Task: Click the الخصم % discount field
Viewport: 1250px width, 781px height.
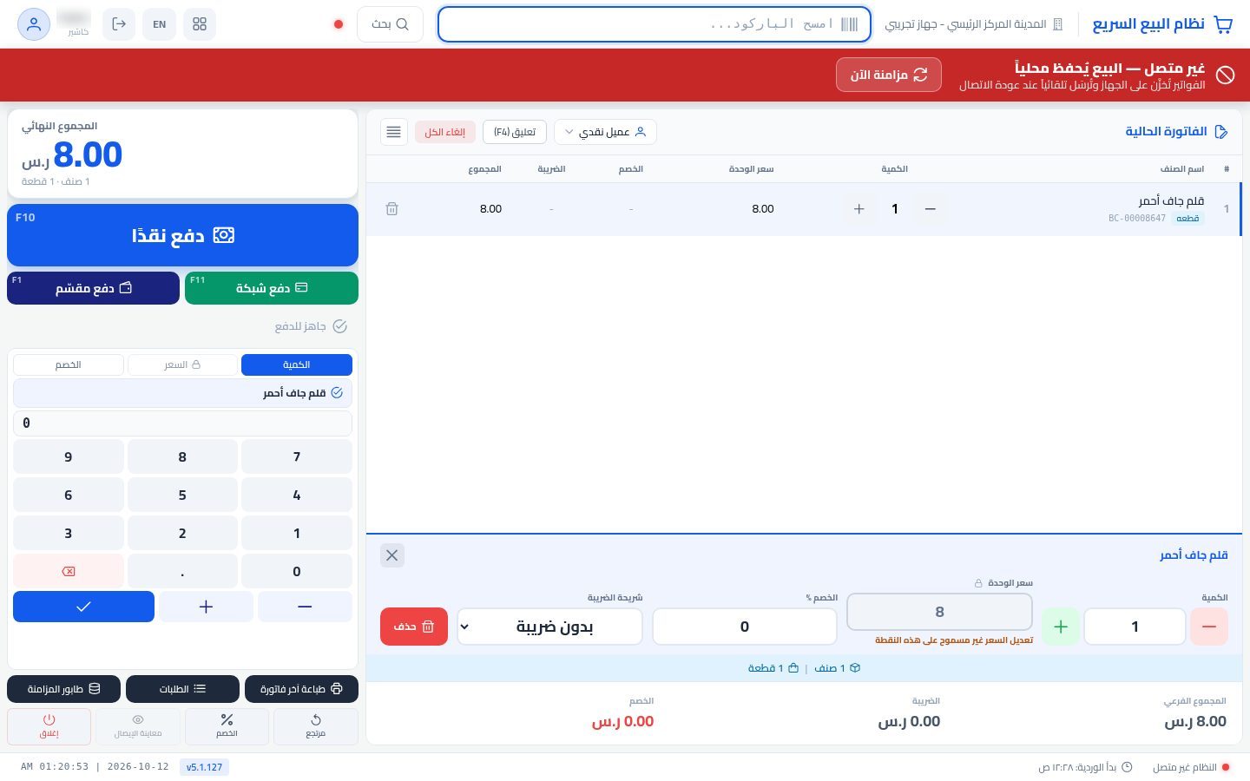Action: pos(745,627)
